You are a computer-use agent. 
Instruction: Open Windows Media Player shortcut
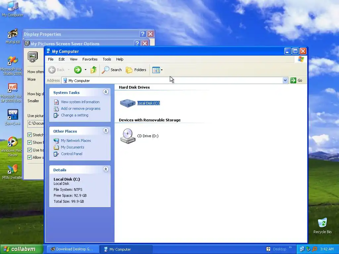click(12, 147)
